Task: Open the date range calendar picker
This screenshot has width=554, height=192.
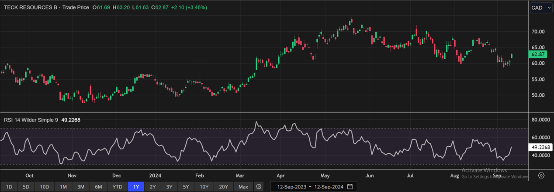Action: pos(350,187)
